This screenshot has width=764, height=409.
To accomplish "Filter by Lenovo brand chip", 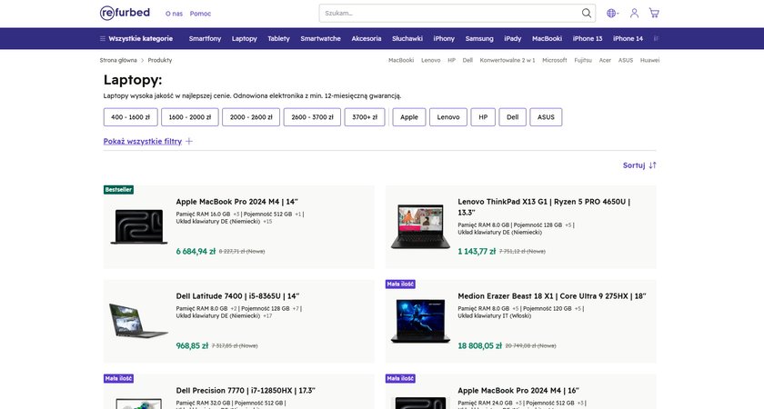I will click(x=448, y=117).
